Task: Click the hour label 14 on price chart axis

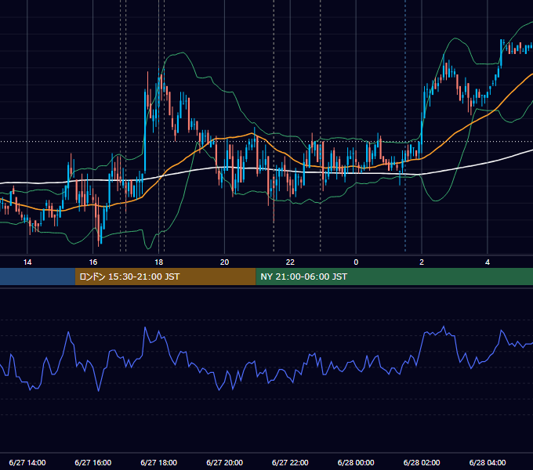Action: tap(27, 262)
